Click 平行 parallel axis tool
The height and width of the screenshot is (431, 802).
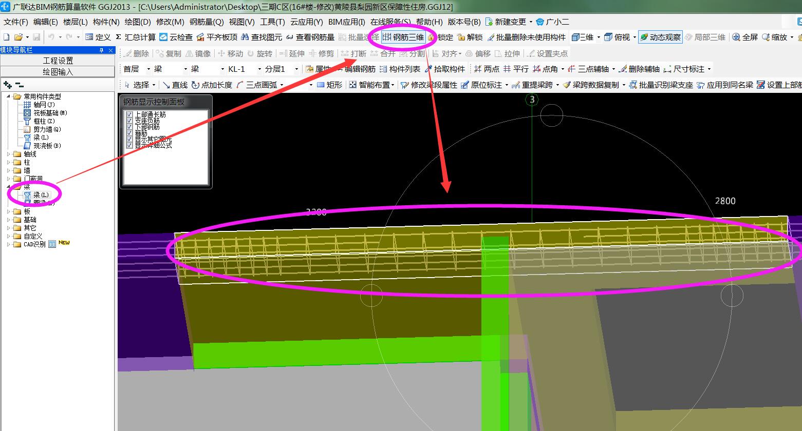516,69
